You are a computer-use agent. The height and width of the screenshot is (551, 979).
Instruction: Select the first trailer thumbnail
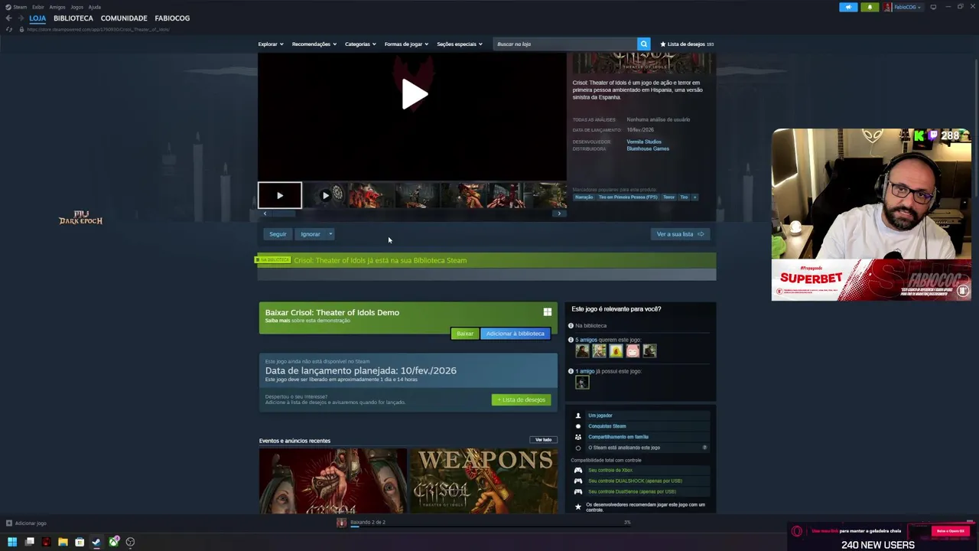click(x=279, y=195)
